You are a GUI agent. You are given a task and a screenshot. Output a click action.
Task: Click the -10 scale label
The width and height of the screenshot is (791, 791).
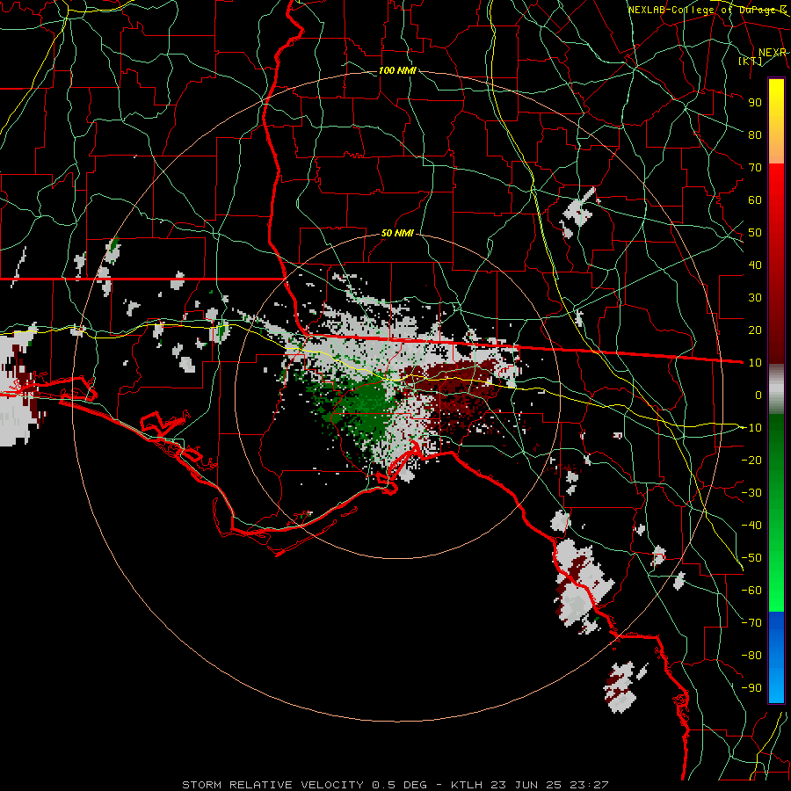pos(751,428)
